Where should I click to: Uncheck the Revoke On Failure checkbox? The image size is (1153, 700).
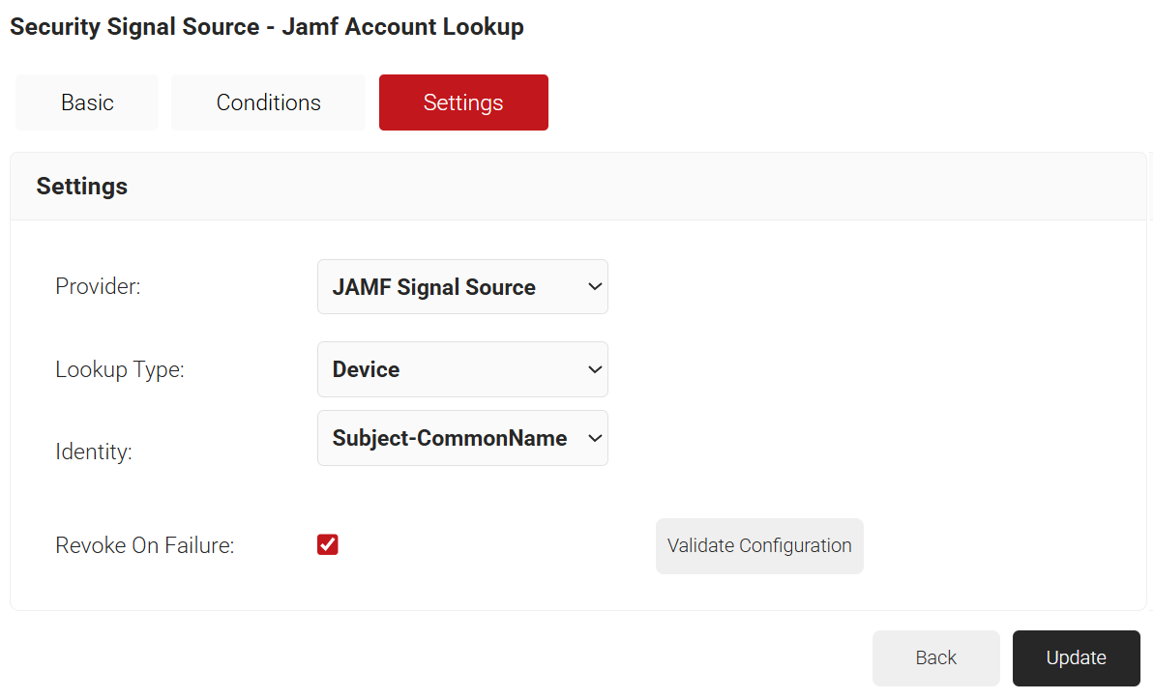pos(328,545)
